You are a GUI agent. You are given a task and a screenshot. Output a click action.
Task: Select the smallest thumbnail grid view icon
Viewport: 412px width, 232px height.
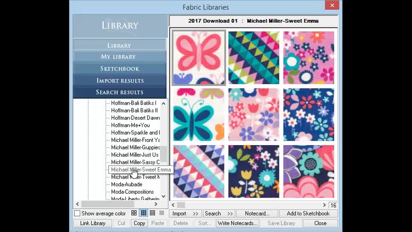(162, 213)
